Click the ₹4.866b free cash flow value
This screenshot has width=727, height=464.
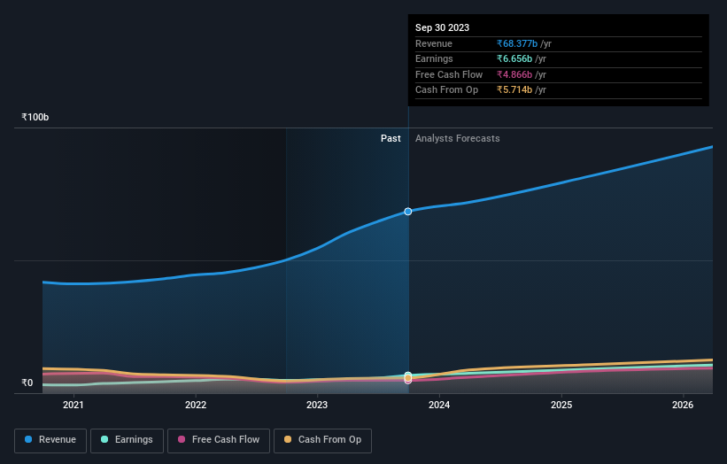[514, 74]
